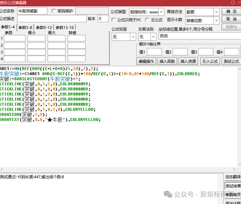
Task: Open the 参数精灵 side button
Action: (x=233, y=195)
